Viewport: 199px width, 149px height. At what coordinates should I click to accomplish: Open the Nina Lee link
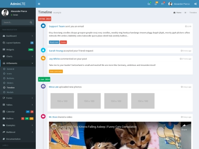tap(53, 87)
